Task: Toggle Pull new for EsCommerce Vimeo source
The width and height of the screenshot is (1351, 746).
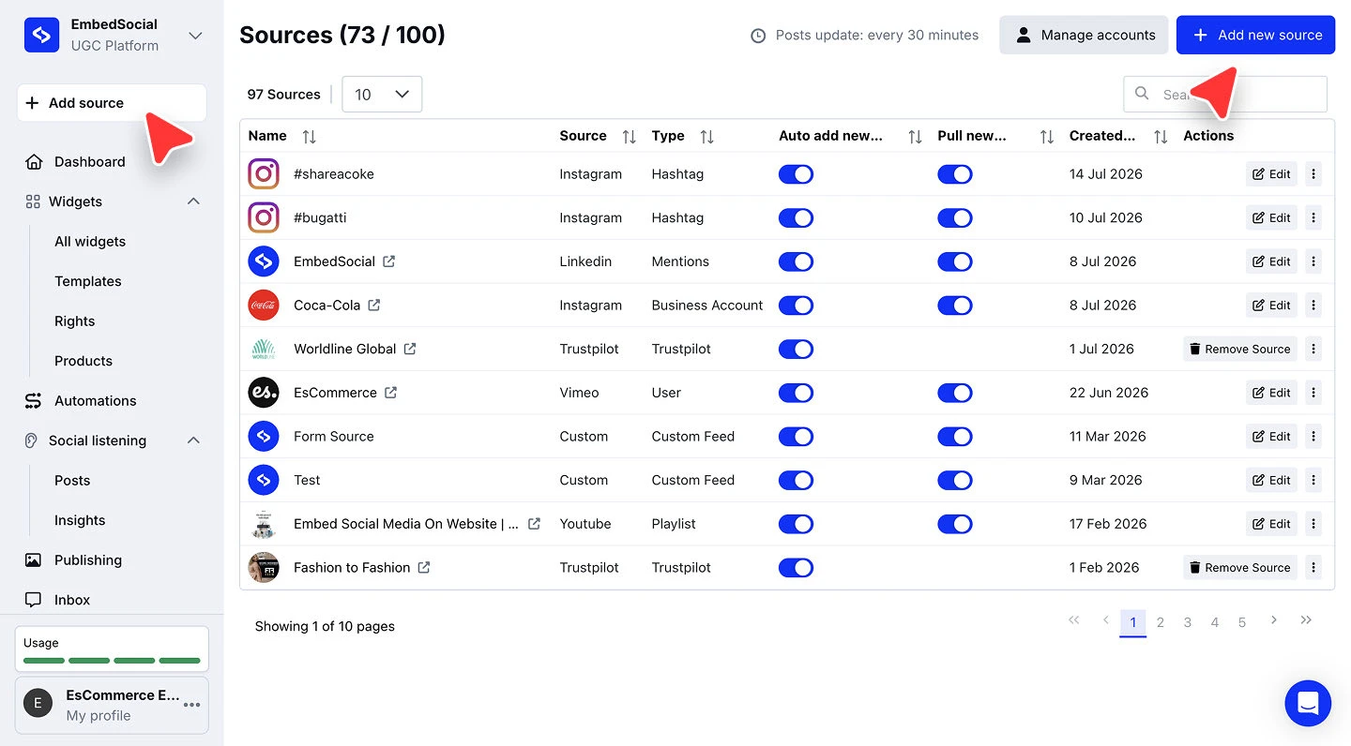Action: (x=955, y=393)
